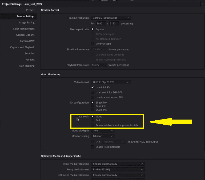Click the Playback frame rate field
The image size is (205, 180).
tap(99, 65)
